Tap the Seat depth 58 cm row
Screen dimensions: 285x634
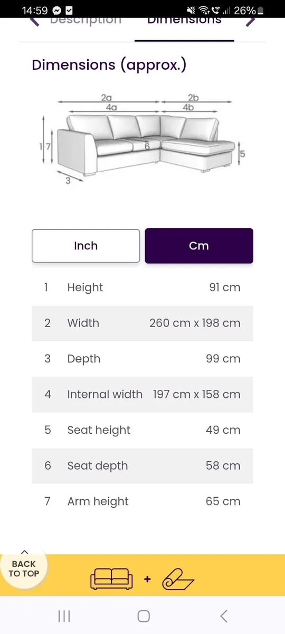coord(142,465)
